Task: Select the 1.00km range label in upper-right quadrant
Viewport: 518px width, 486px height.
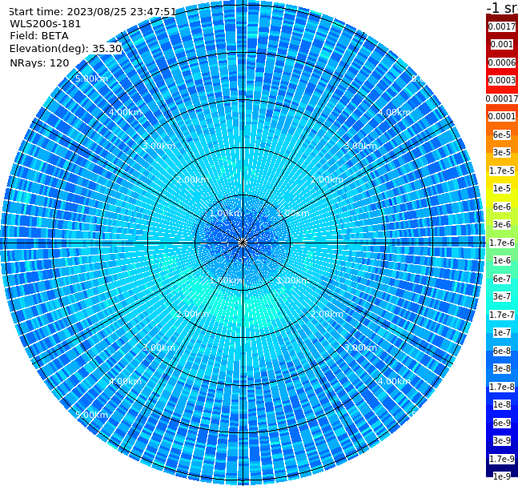Action: pyautogui.click(x=293, y=213)
